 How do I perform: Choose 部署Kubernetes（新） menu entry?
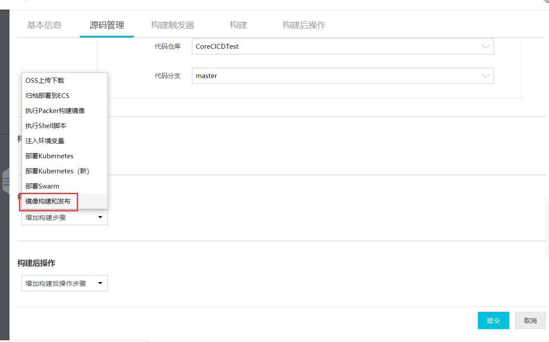click(65, 171)
